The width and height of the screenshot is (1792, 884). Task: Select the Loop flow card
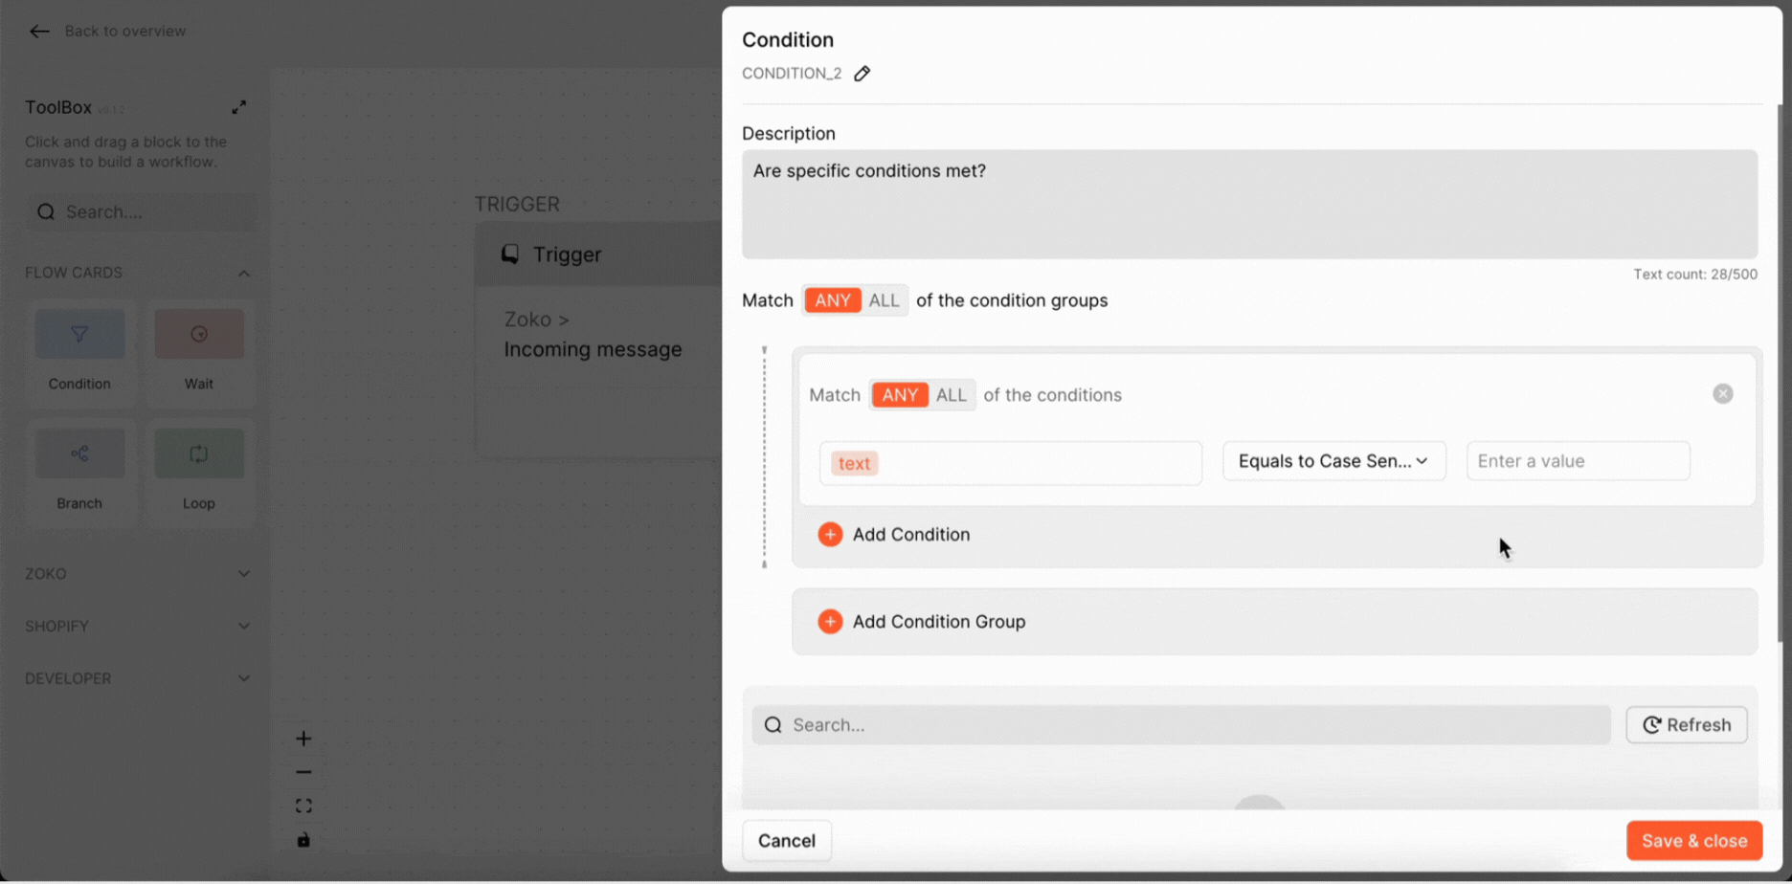click(199, 472)
